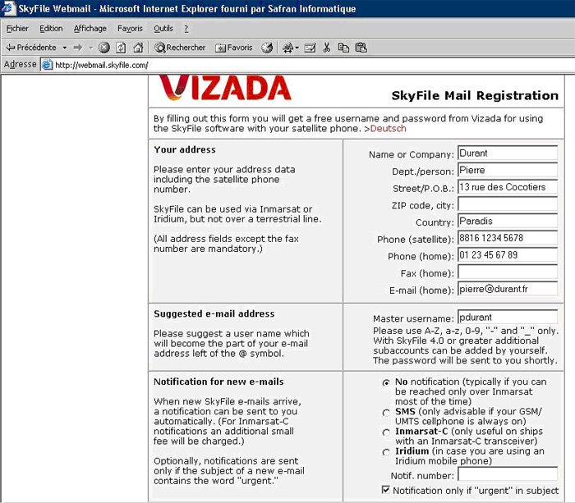This screenshot has width=575, height=503.
Task: Open the back history dropdown arrow
Action: 65,48
